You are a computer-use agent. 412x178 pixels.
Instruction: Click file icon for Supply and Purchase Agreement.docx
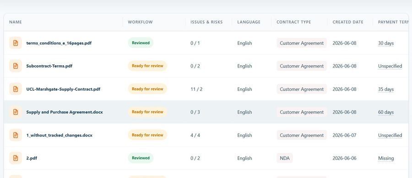pyautogui.click(x=16, y=112)
